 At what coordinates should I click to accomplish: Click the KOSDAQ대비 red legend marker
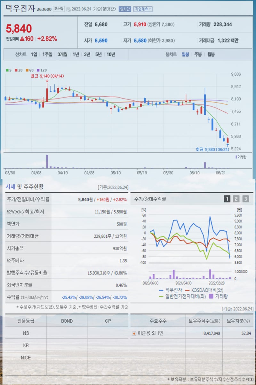187,290
